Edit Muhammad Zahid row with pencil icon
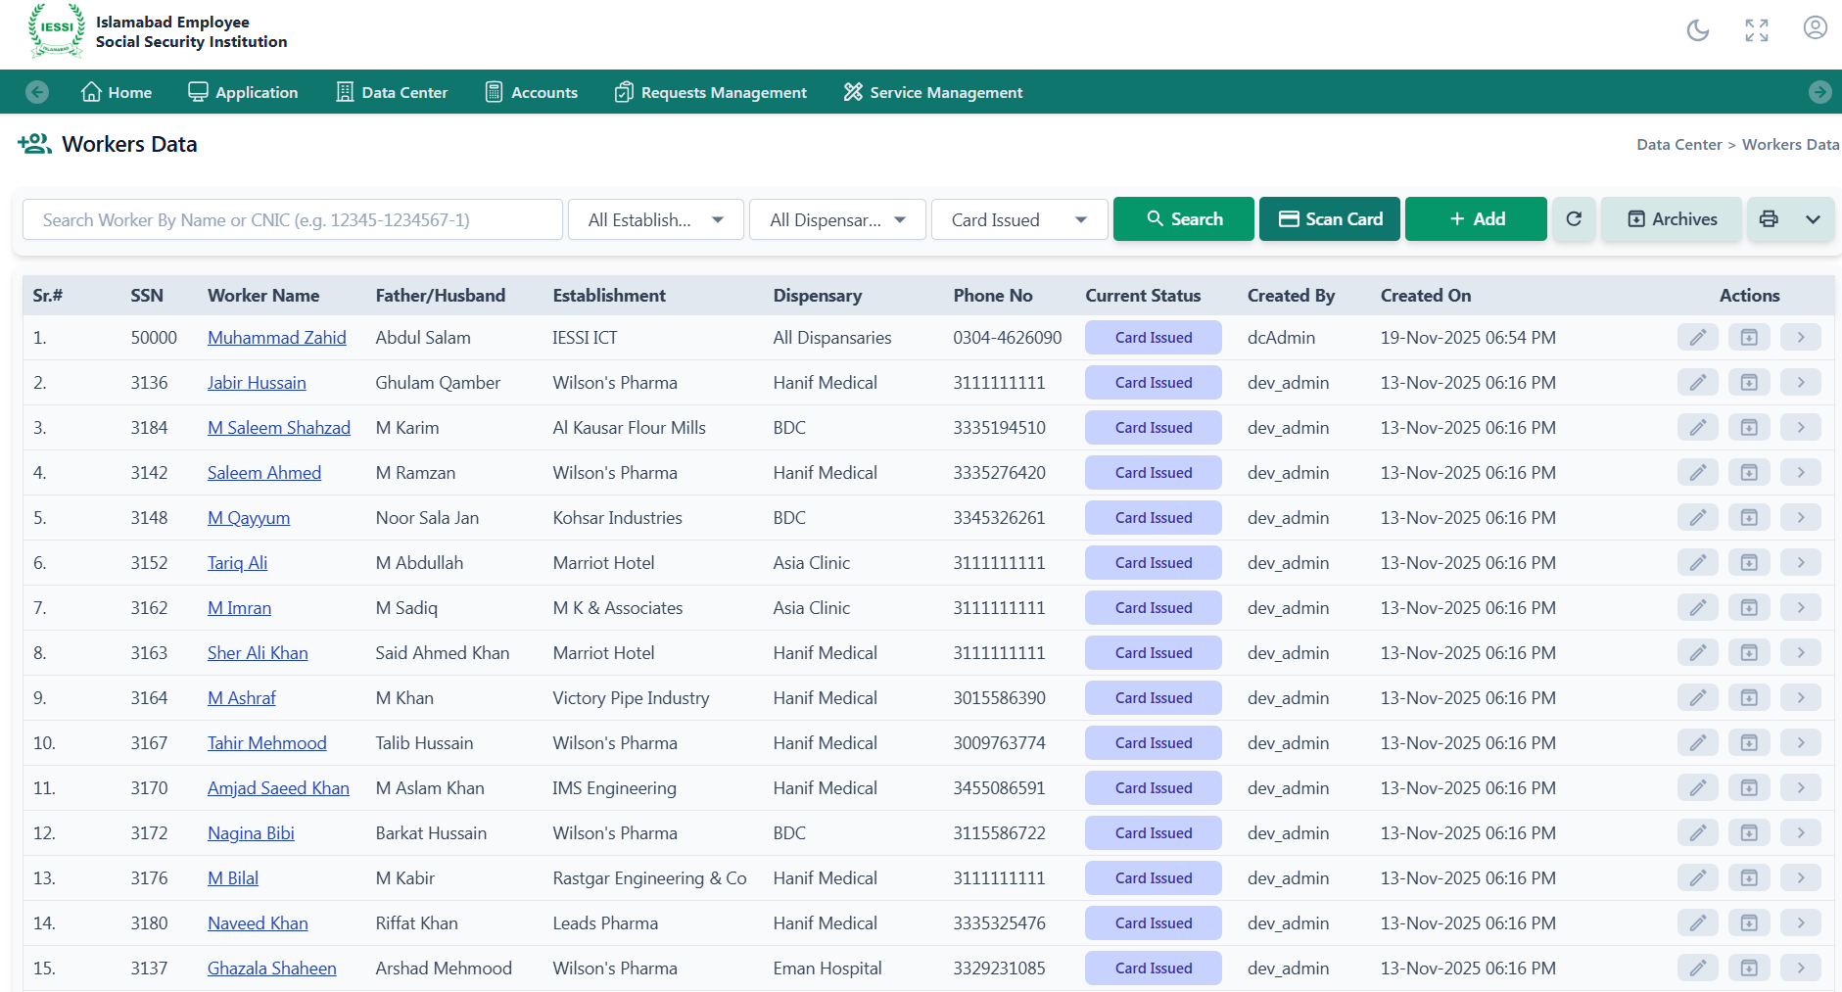The image size is (1842, 992). click(1697, 338)
